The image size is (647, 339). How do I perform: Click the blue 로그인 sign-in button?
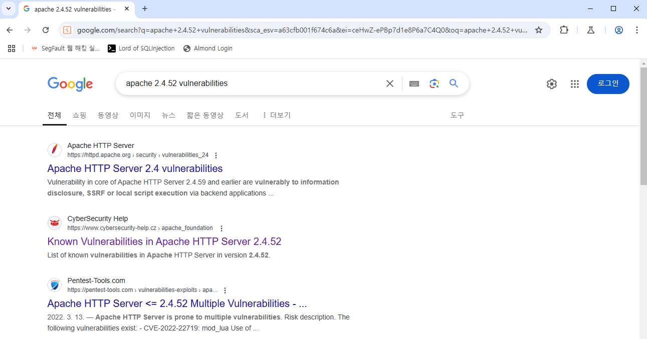[x=608, y=84]
